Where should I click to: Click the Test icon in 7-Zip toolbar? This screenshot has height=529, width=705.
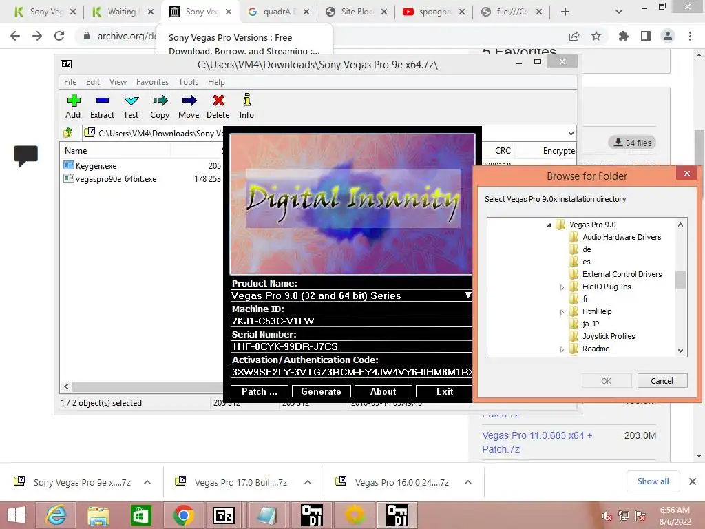[x=131, y=101]
